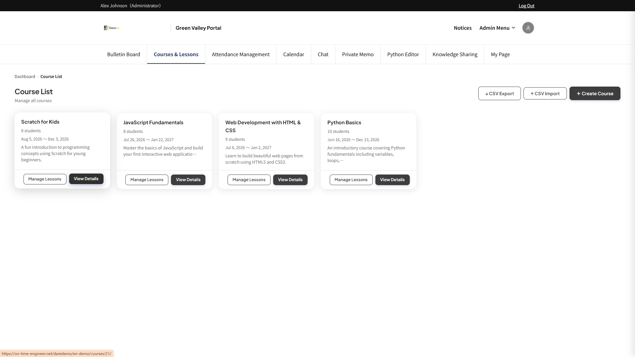The image size is (635, 357).
Task: Click the CSV Export button
Action: click(499, 94)
